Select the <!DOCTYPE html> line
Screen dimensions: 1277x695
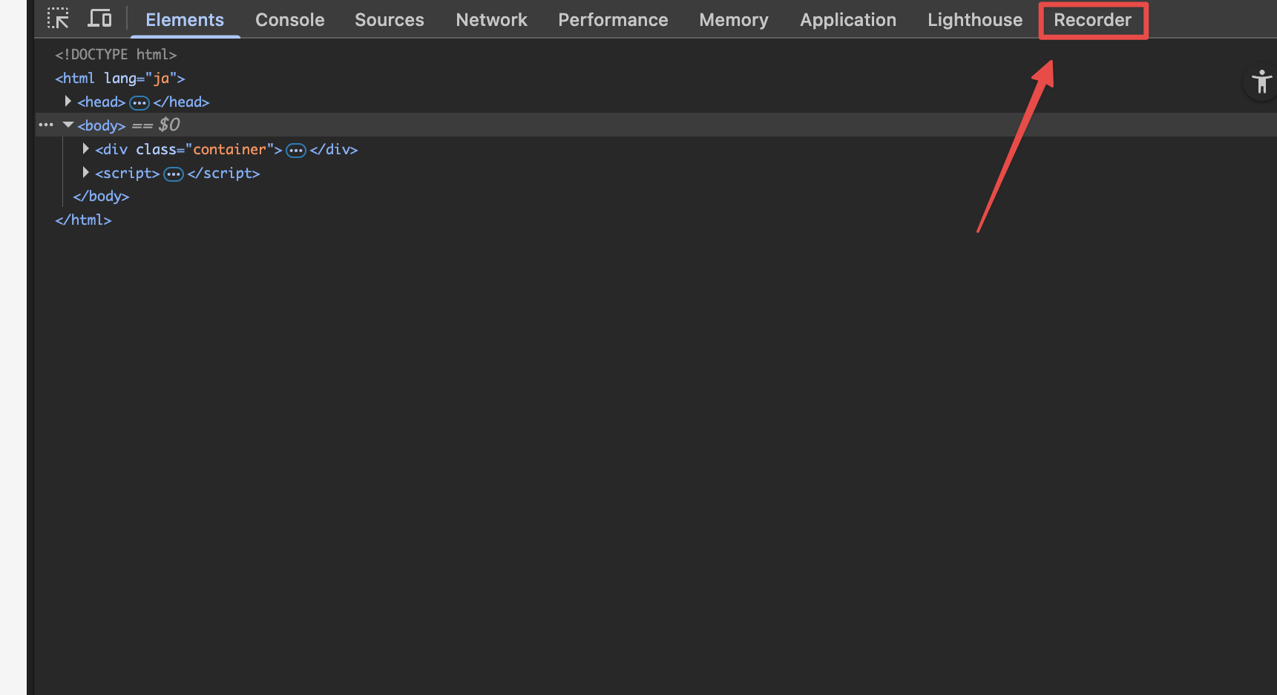tap(116, 54)
